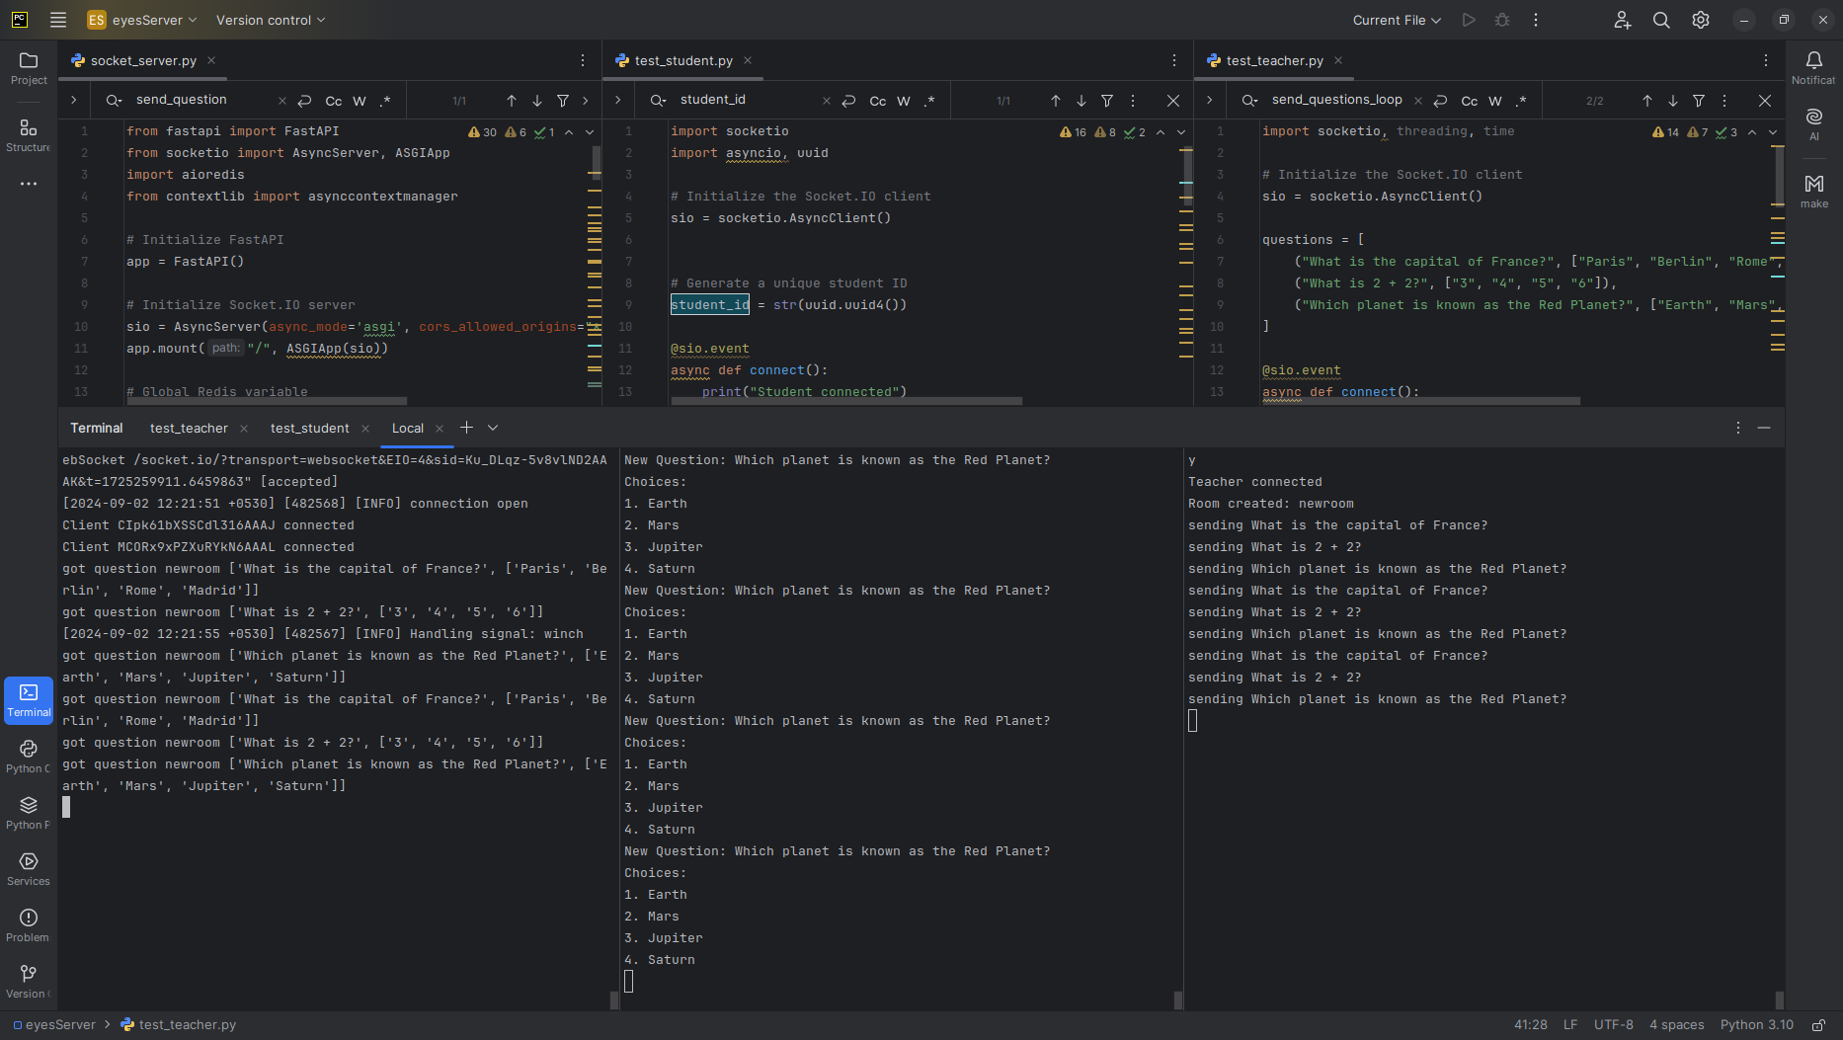Image resolution: width=1843 pixels, height=1040 pixels.
Task: Open IDE settings gear icon
Action: [1701, 20]
